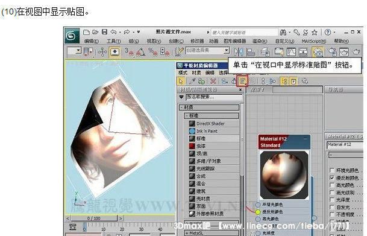367x236 pixels.
Task: Toggle the Material/Map Browser panel icon
Action: pos(284,81)
